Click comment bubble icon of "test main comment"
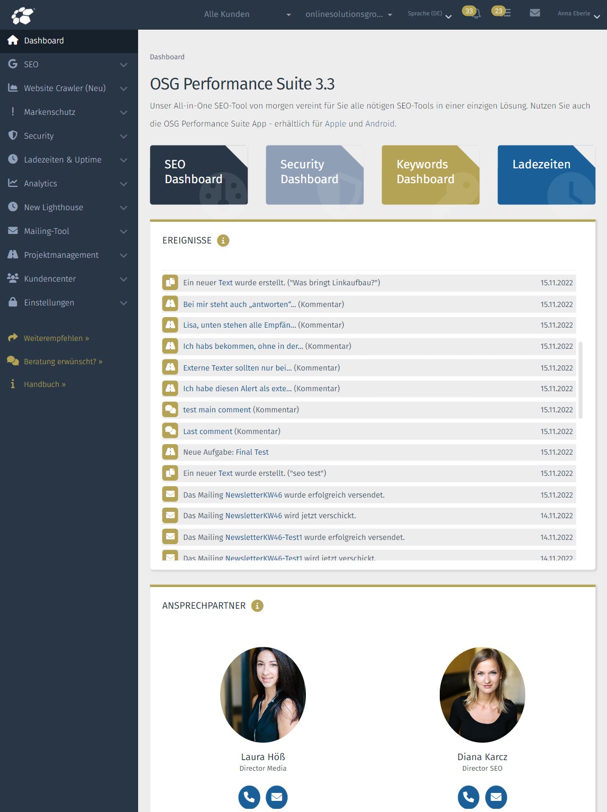The width and height of the screenshot is (607, 812). [x=170, y=410]
